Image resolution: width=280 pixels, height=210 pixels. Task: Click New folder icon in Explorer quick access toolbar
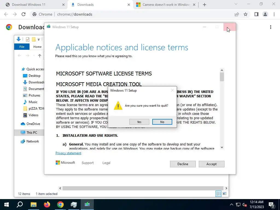coord(34,39)
